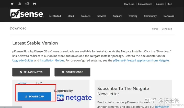
Task: Open the Training menu
Action: click(x=133, y=16)
